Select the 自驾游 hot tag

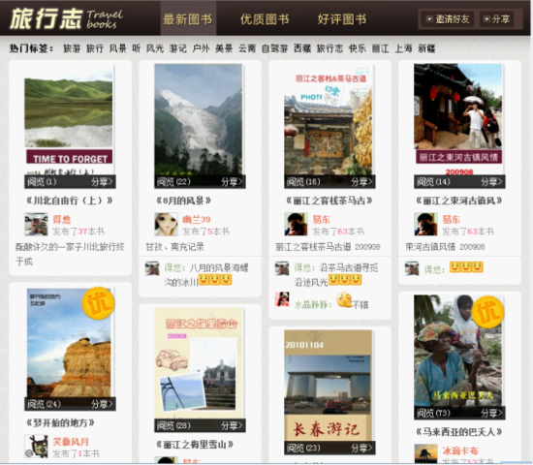[274, 48]
